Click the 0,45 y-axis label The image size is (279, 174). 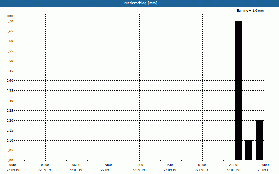pos(10,71)
